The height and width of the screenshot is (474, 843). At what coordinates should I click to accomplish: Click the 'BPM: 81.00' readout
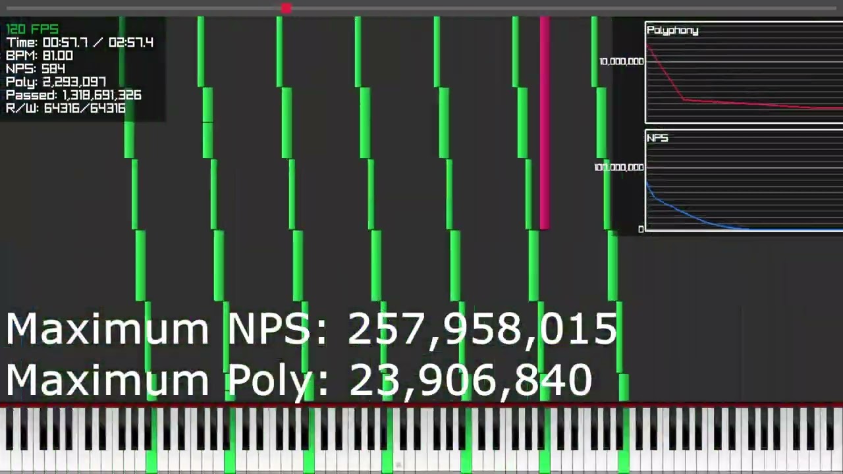point(40,56)
